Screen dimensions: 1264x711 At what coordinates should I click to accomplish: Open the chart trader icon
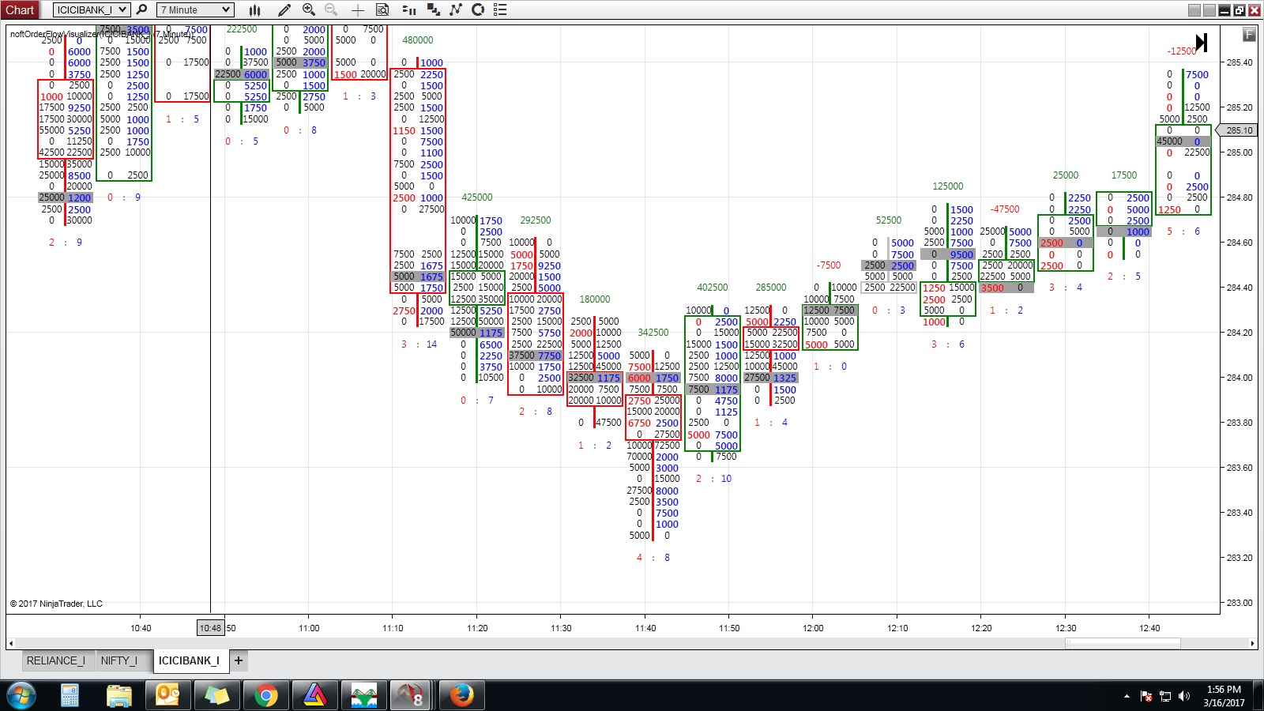click(x=409, y=9)
